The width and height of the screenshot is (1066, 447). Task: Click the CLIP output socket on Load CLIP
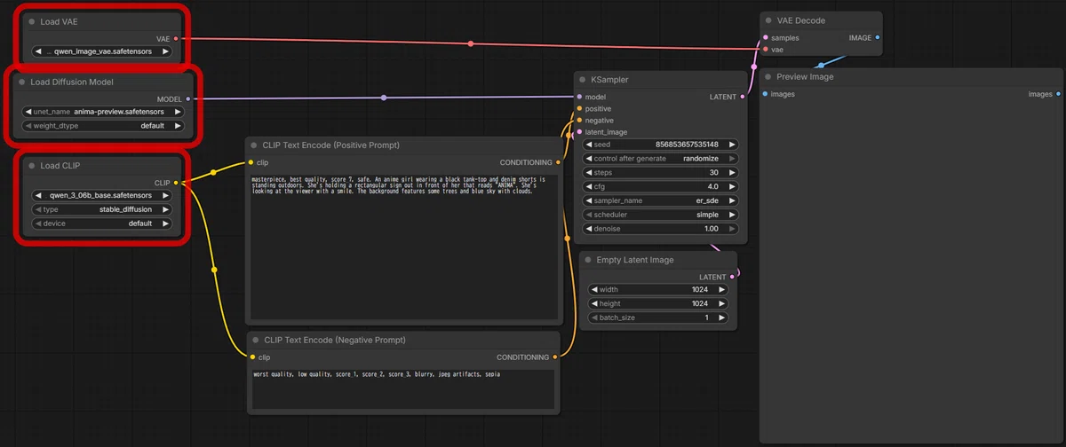pyautogui.click(x=176, y=183)
